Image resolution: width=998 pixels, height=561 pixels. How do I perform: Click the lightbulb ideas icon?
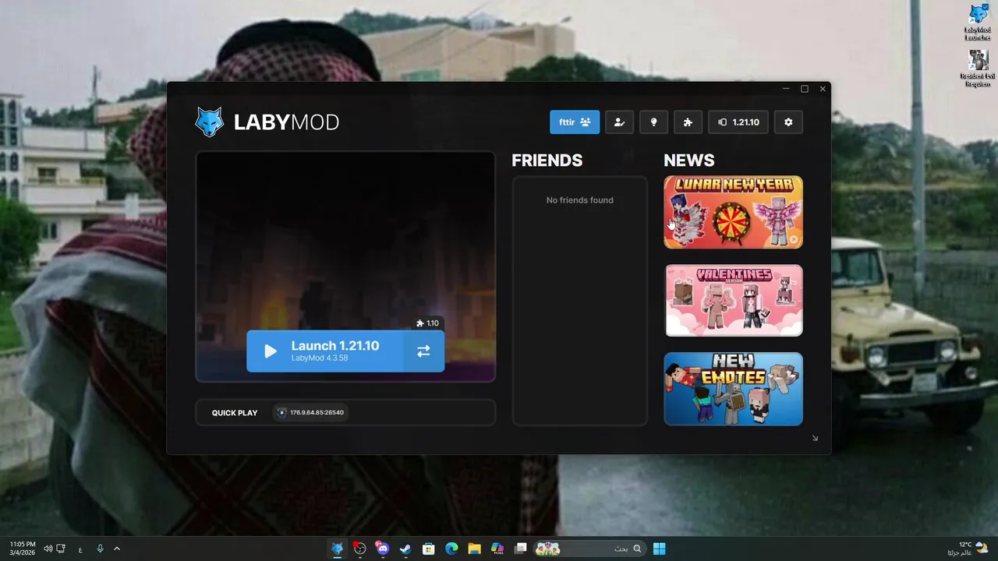tap(653, 122)
